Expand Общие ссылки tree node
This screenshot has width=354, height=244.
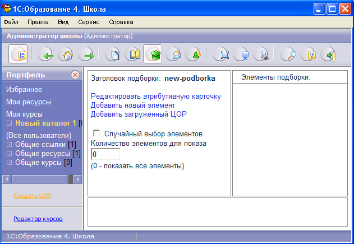pos(9,145)
